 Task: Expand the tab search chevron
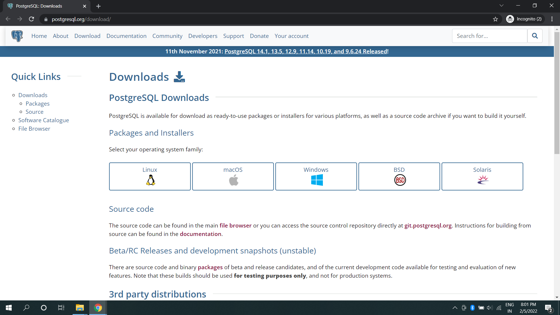(501, 6)
